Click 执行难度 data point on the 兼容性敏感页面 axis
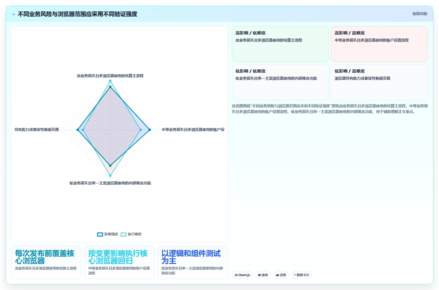 [83, 130]
